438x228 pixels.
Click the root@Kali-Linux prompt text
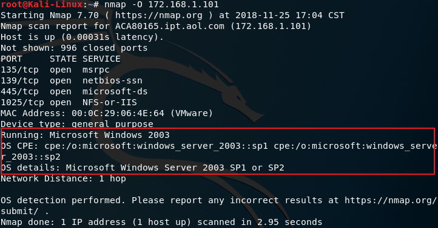coord(41,4)
